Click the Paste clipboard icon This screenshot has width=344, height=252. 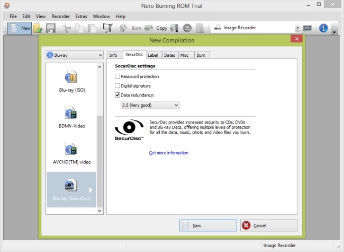[x=92, y=28]
